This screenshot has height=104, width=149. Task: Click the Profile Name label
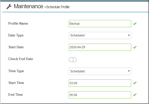(x=18, y=24)
